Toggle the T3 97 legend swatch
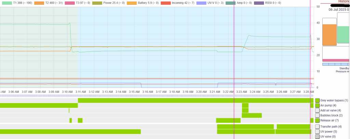This screenshot has height=139, width=350. pyautogui.click(x=70, y=3)
